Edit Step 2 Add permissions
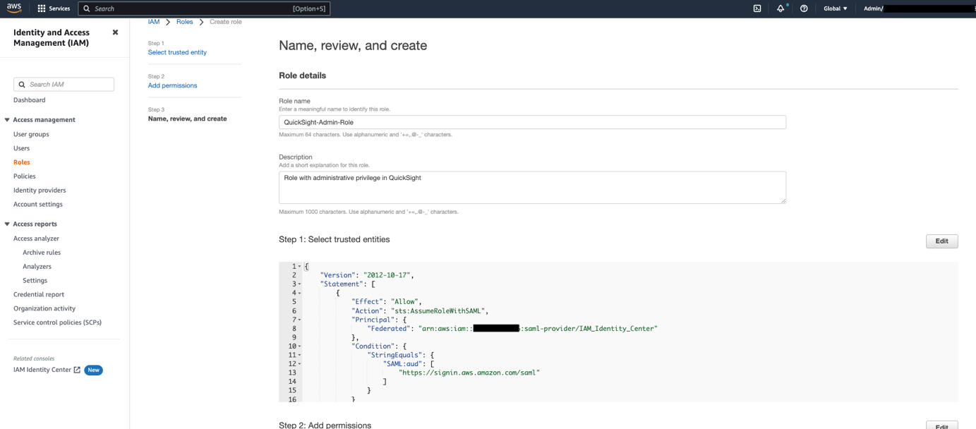 941,425
